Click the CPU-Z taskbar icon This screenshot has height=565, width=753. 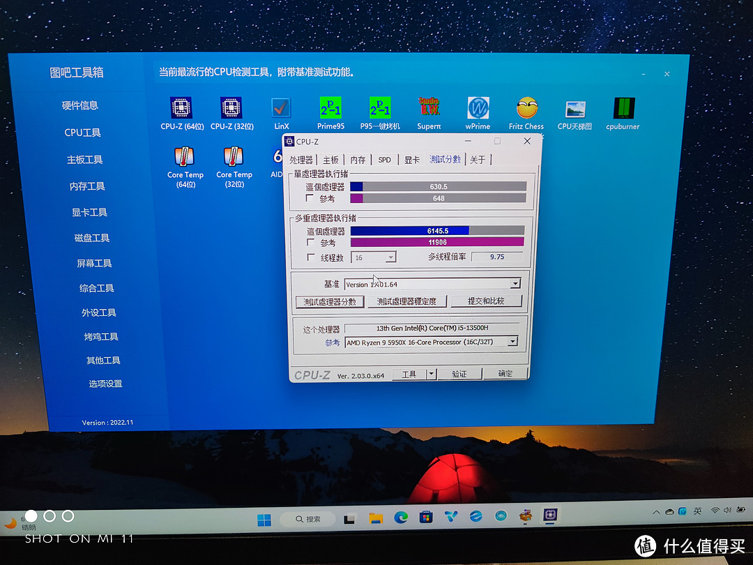550,515
